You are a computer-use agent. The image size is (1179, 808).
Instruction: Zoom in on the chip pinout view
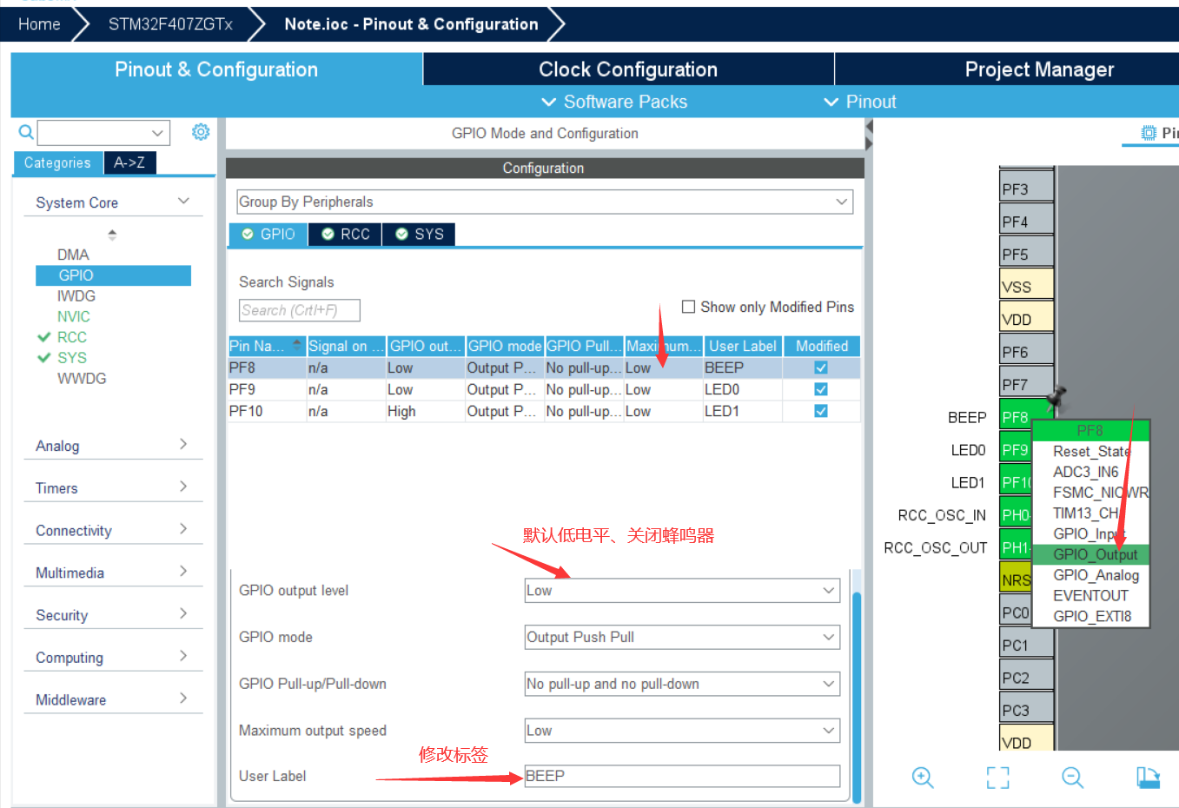point(923,778)
